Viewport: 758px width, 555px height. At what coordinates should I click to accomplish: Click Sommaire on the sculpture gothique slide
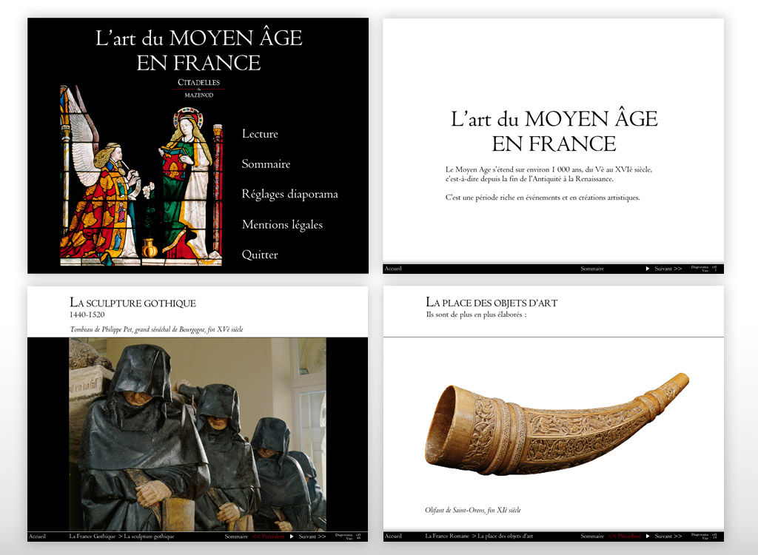click(236, 536)
